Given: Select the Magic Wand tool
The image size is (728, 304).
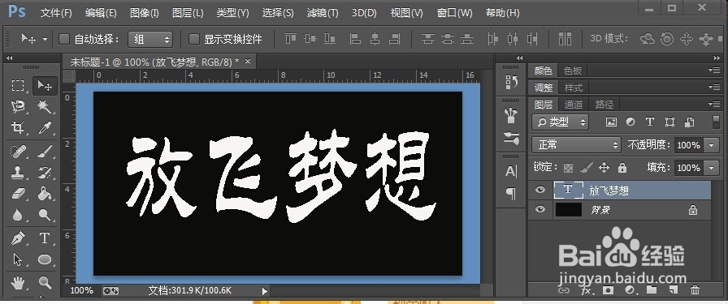Looking at the screenshot, I should click(x=45, y=107).
